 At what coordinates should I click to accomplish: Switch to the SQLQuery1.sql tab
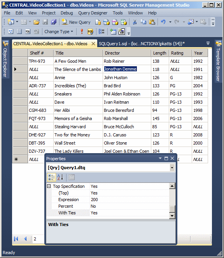[x=142, y=44]
